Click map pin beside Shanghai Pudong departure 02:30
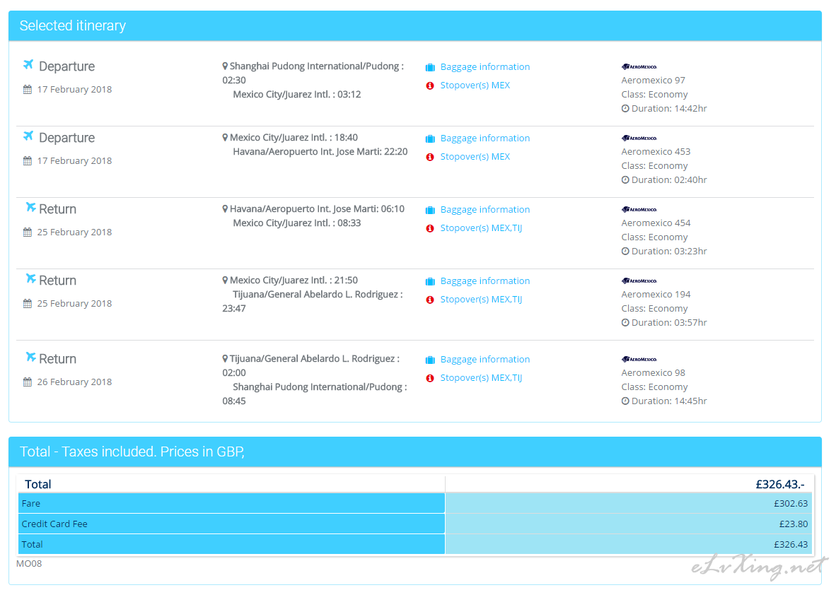The width and height of the screenshot is (836, 590). pyautogui.click(x=225, y=66)
